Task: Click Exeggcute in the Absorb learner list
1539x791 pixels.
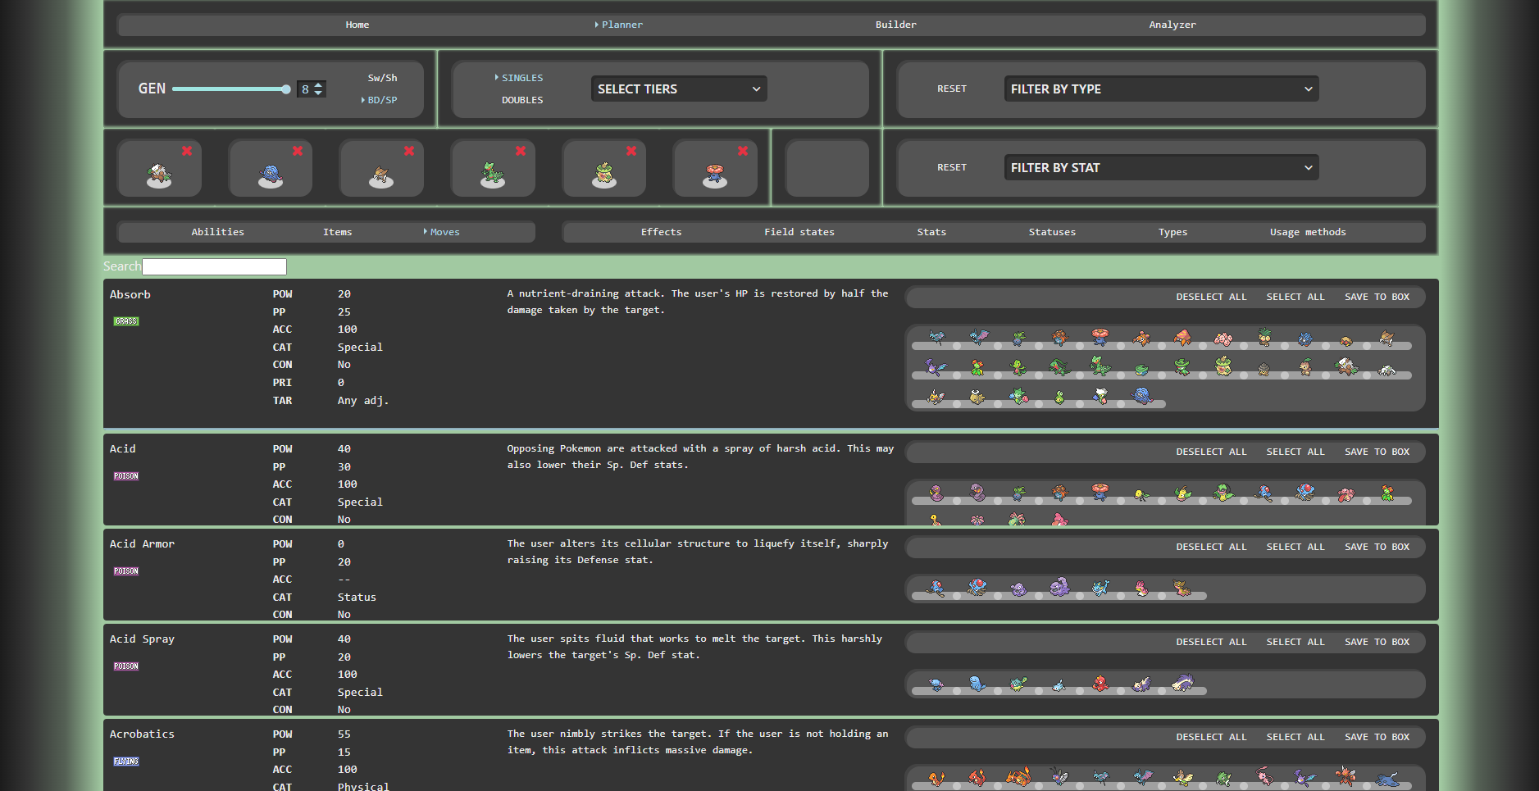Action: click(1223, 339)
